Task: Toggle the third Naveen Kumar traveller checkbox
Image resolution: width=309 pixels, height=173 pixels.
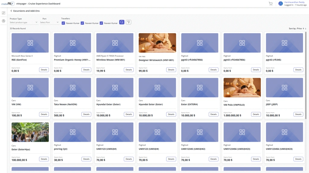Action: tap(101, 23)
